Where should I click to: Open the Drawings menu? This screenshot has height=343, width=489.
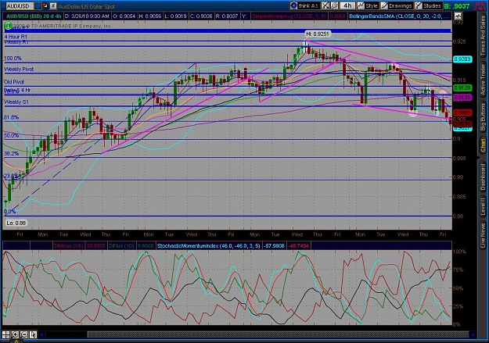point(397,5)
